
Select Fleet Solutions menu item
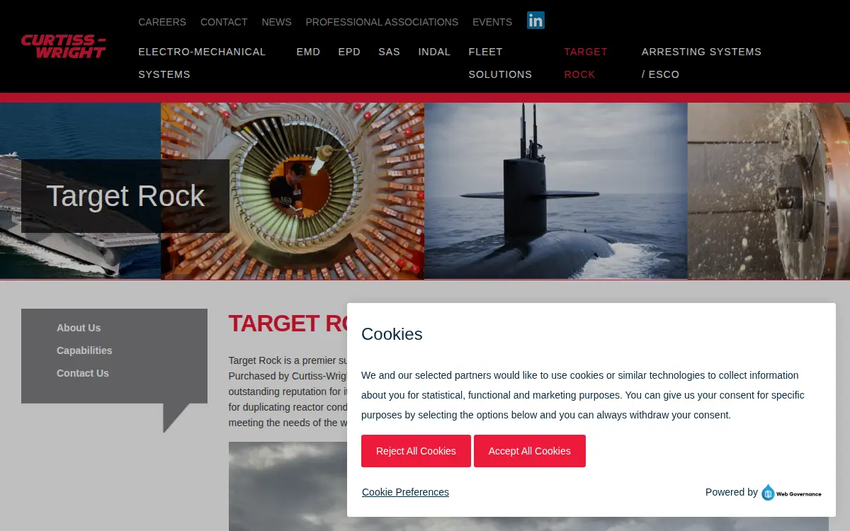point(500,63)
